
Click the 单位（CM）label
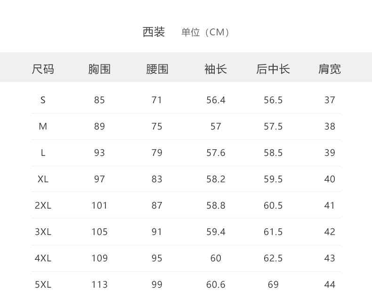point(205,32)
